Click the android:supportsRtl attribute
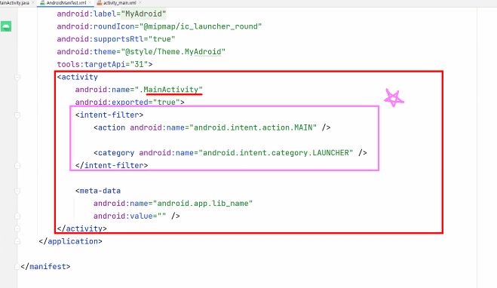 click(100, 39)
